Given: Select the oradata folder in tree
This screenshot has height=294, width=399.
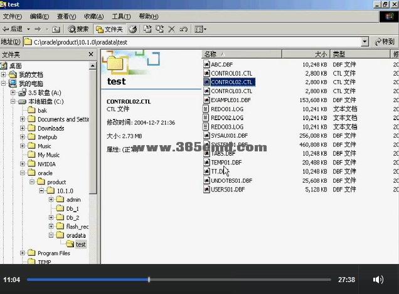Looking at the screenshot, I should 76,235.
